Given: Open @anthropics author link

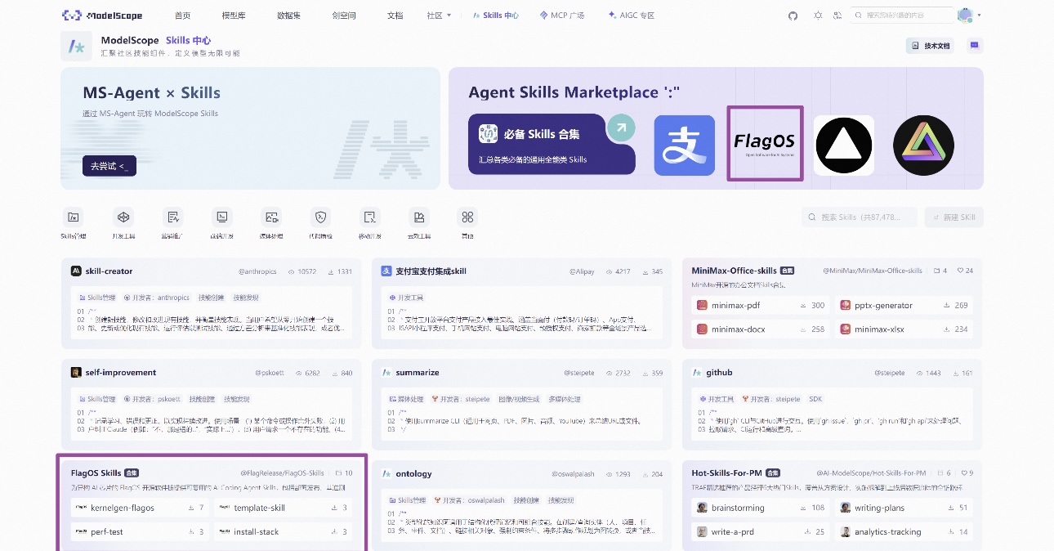Looking at the screenshot, I should tap(257, 271).
